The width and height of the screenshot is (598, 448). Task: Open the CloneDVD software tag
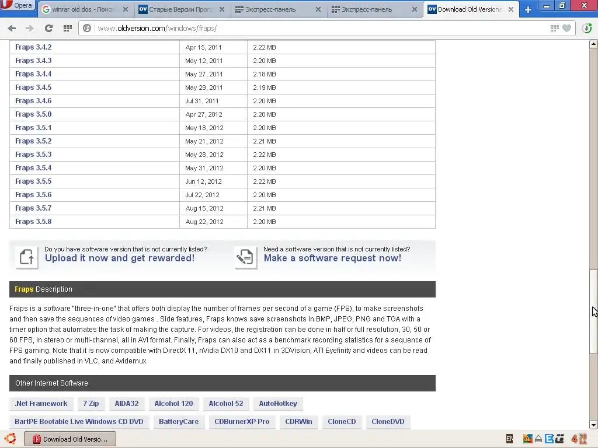click(x=388, y=422)
